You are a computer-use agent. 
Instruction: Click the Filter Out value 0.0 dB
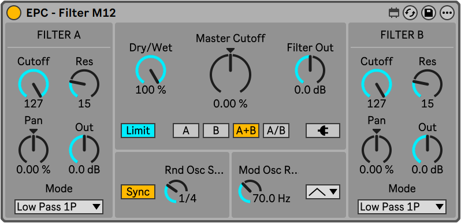(310, 90)
